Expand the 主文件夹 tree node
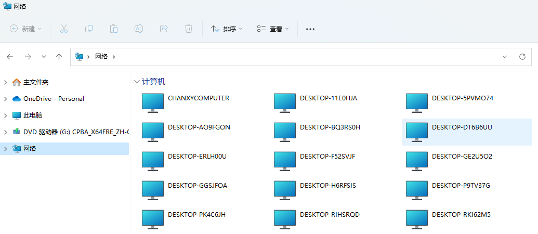The height and width of the screenshot is (234, 538). (x=6, y=82)
